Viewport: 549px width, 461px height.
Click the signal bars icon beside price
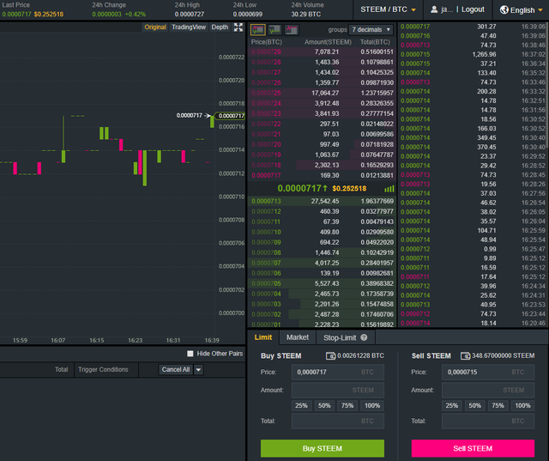(x=389, y=189)
